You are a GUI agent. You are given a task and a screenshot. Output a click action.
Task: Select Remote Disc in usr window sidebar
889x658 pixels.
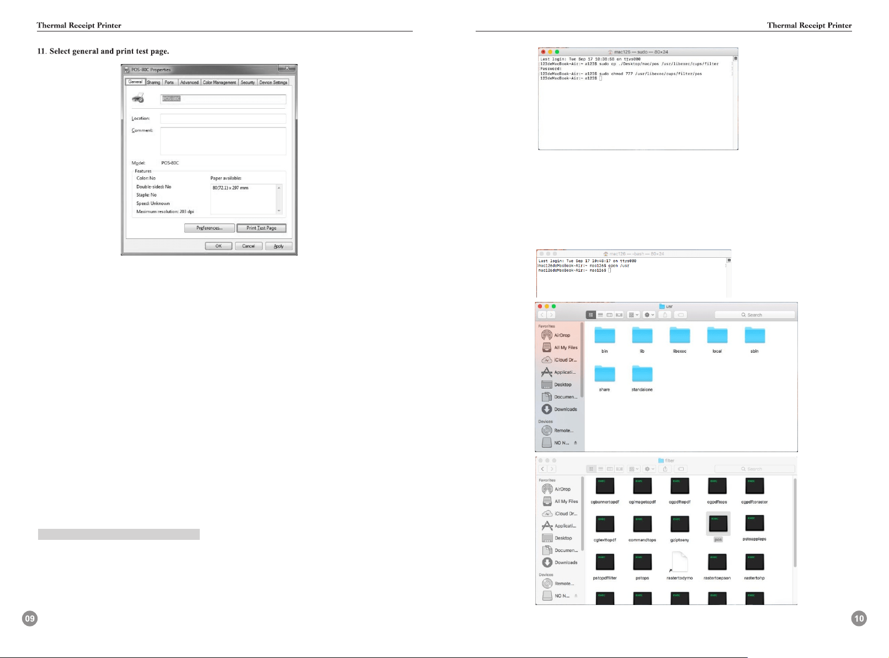pos(559,430)
